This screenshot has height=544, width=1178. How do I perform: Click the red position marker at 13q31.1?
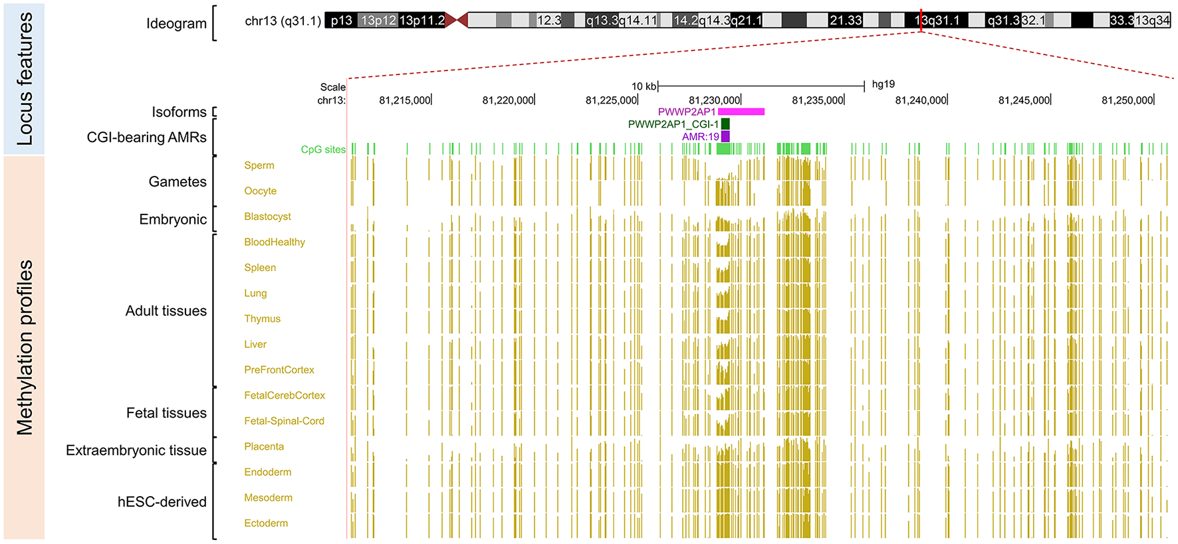tap(921, 20)
